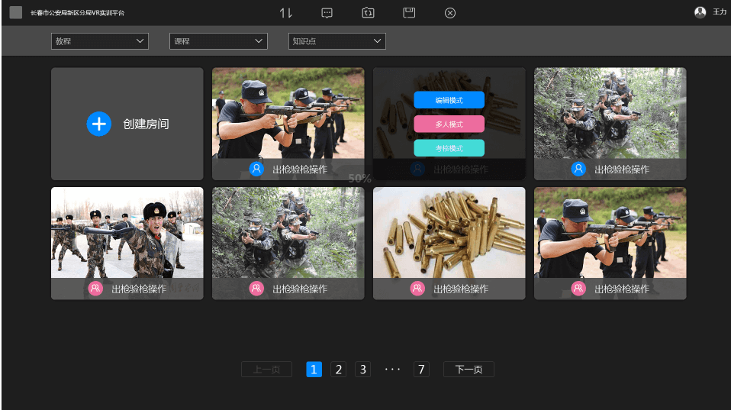Click pink multi-user icon on shooting-range card
This screenshot has width=731, height=410.
[578, 289]
